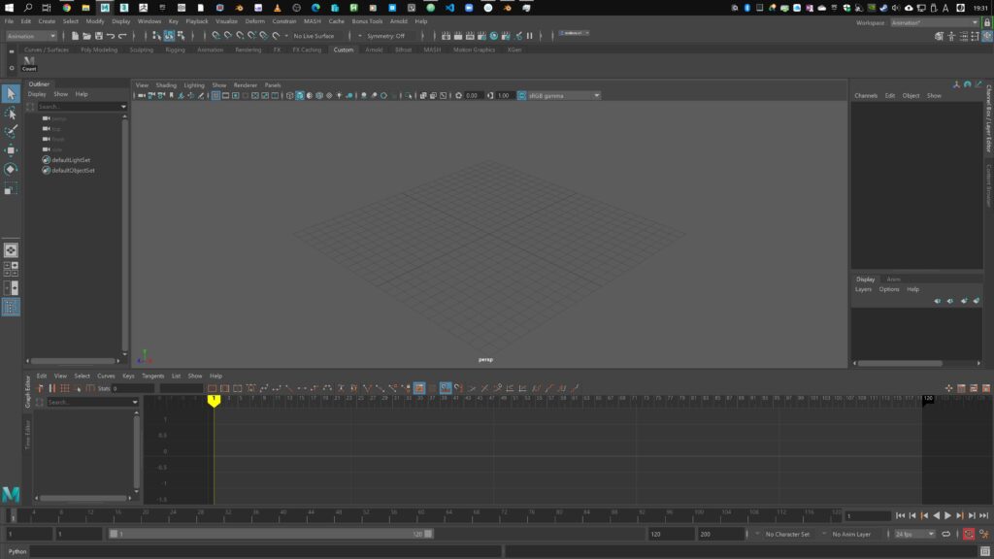Toggle viewport color management icon
This screenshot has width=994, height=559.
coord(521,96)
